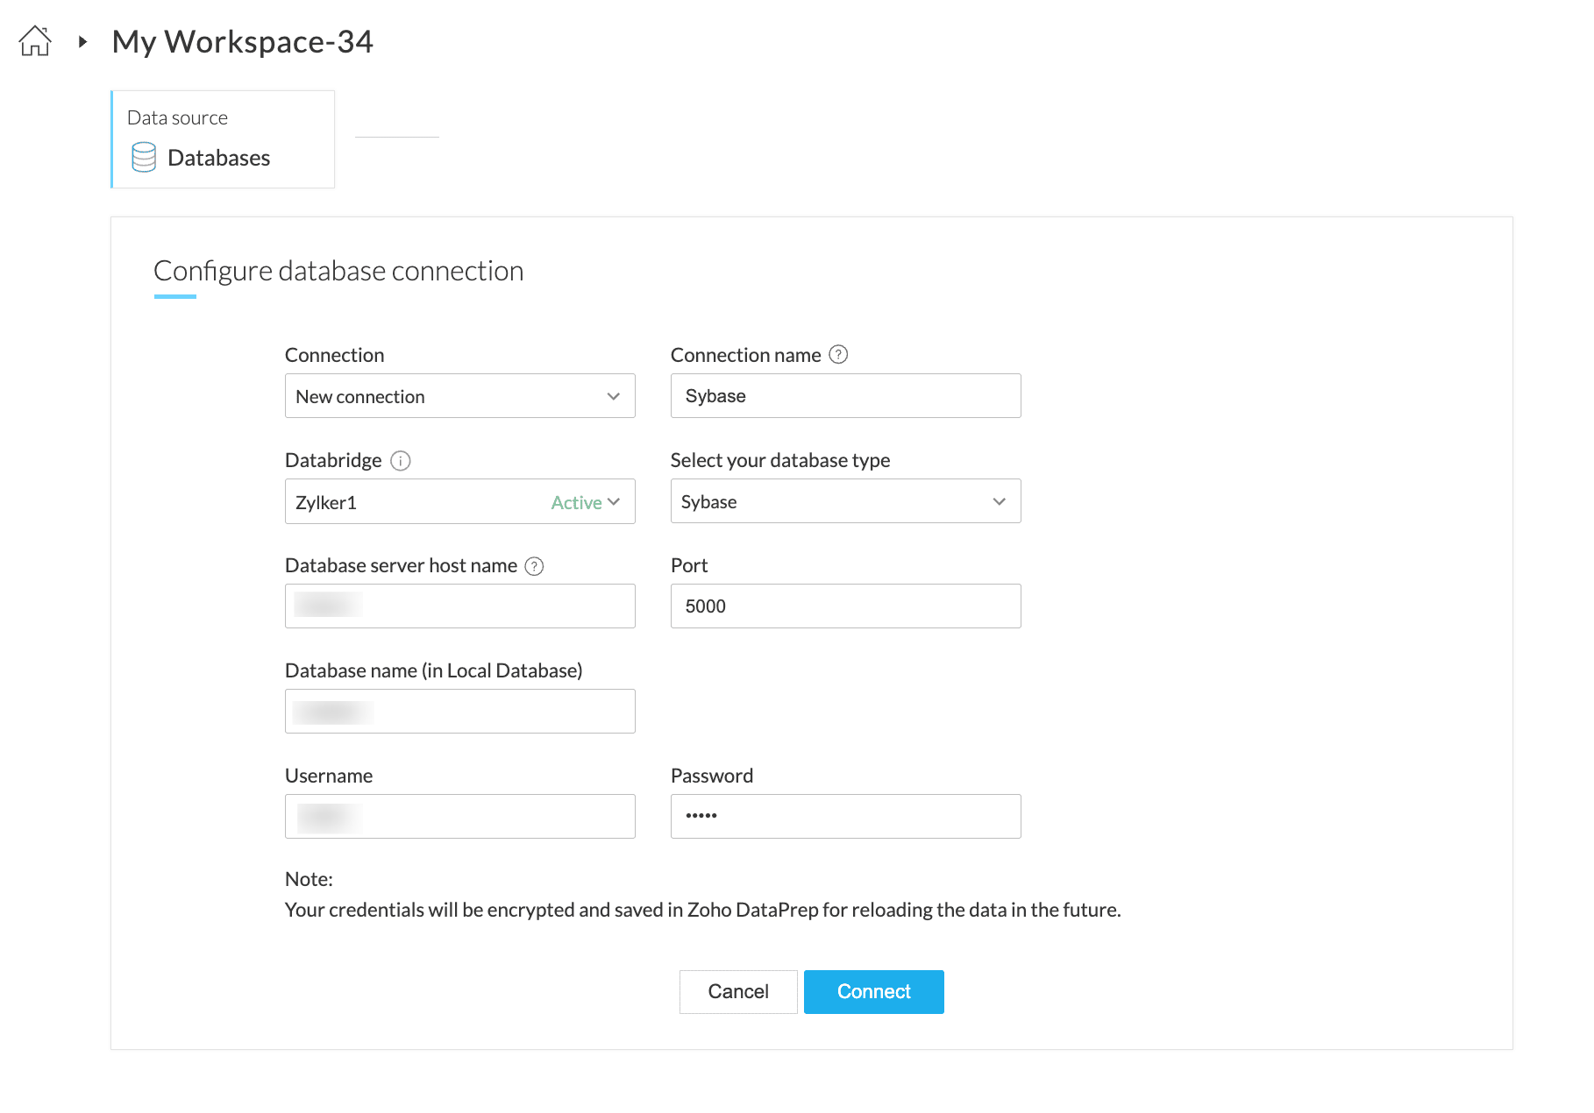Open the Connection dropdown

pos(459,396)
